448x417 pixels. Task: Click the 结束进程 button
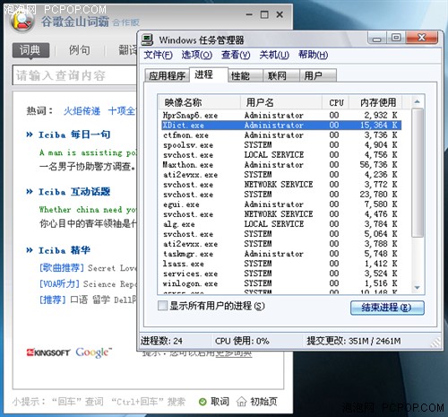point(387,308)
